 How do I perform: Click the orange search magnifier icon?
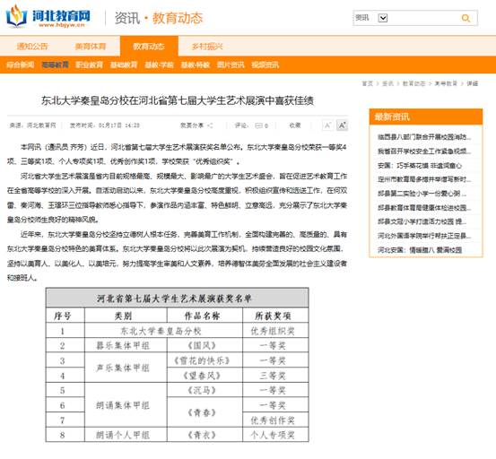466,18
